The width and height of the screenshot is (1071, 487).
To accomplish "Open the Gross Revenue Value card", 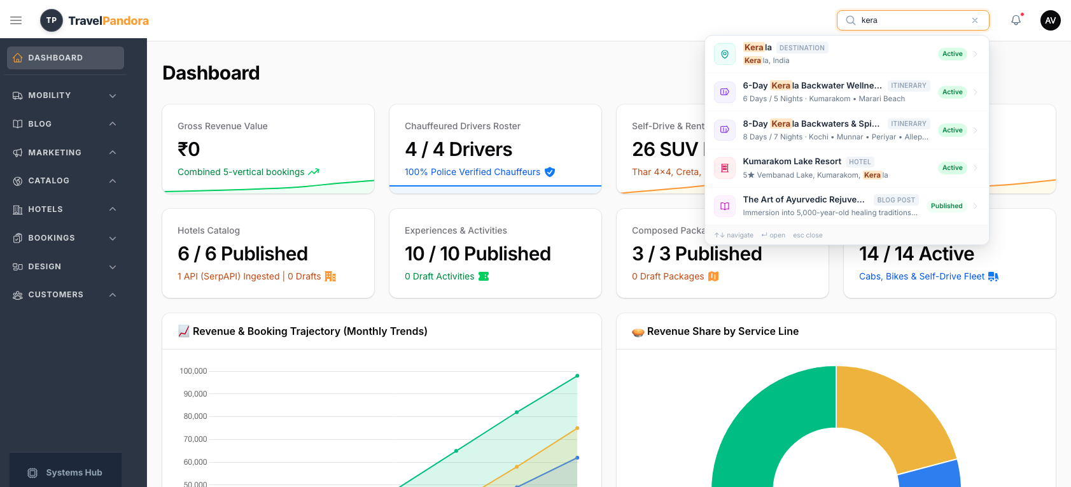I will click(268, 149).
